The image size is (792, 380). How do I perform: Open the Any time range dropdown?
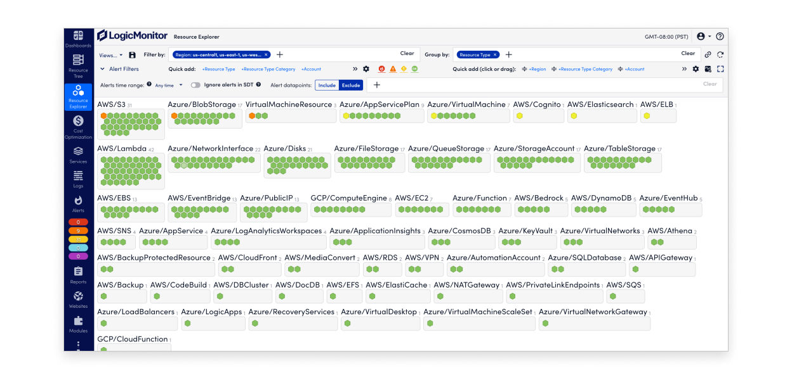168,85
